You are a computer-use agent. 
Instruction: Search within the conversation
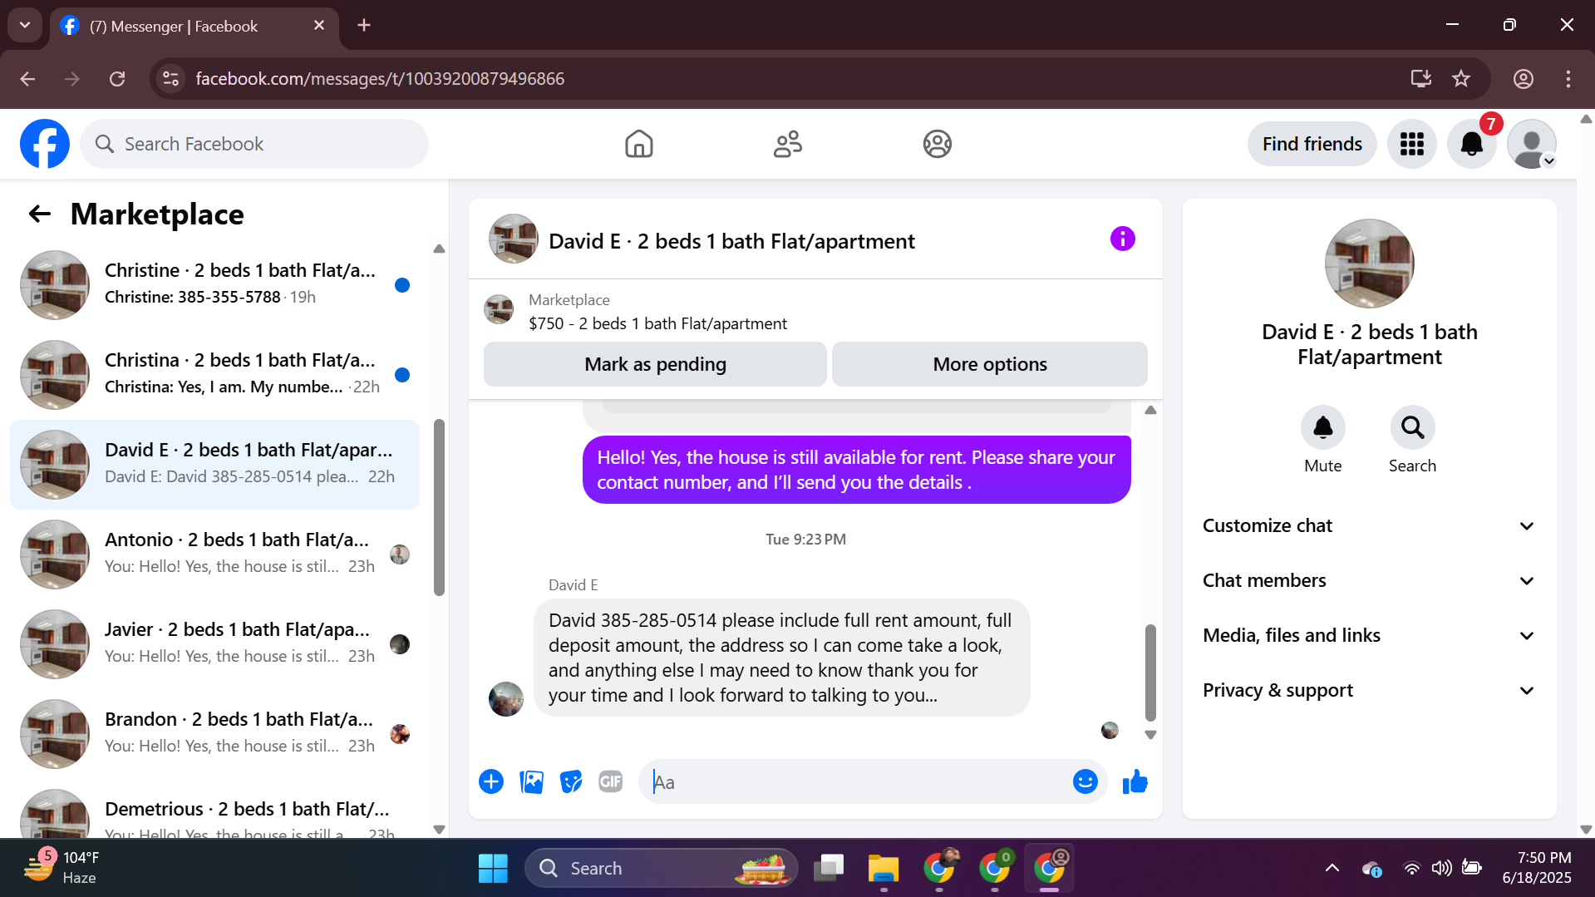(x=1412, y=427)
